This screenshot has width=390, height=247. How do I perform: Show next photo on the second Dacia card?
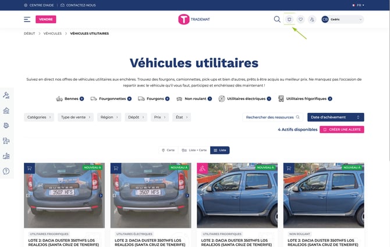(187, 196)
